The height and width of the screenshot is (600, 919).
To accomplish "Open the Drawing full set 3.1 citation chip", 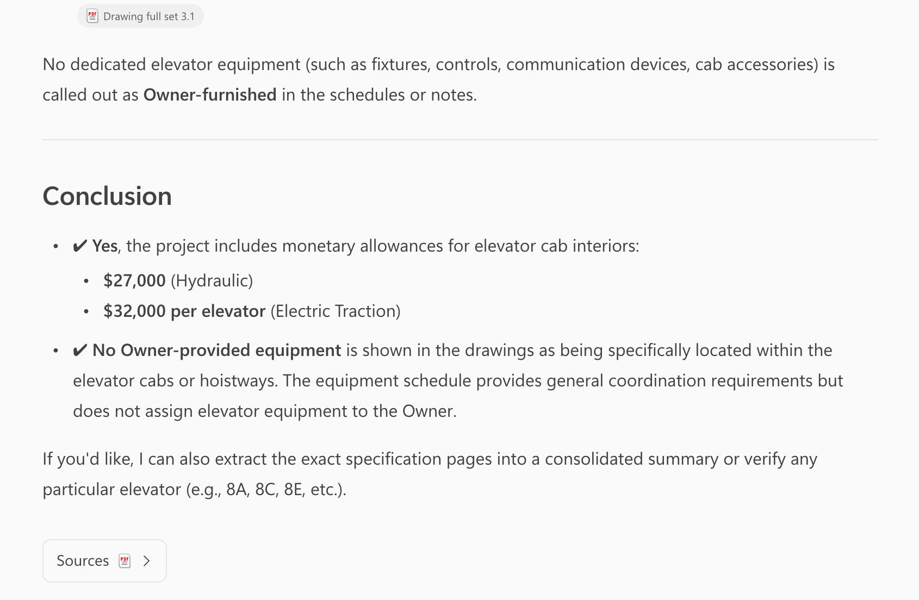I will [140, 16].
